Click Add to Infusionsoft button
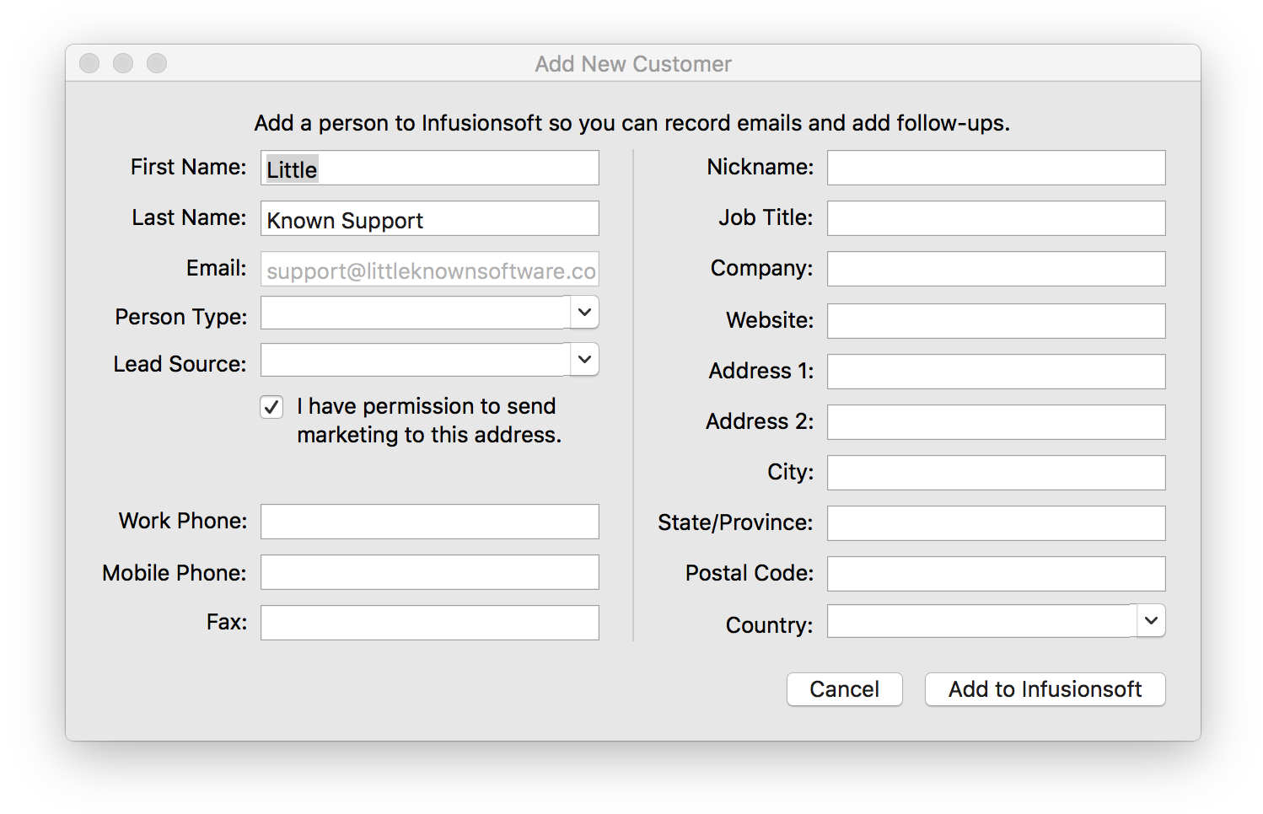This screenshot has height=814, width=1263. click(x=1045, y=689)
